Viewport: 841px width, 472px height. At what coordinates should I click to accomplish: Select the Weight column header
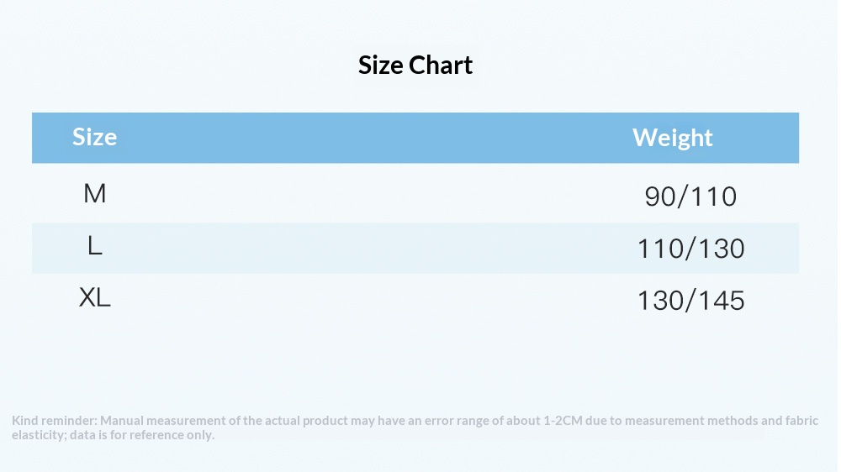point(673,138)
